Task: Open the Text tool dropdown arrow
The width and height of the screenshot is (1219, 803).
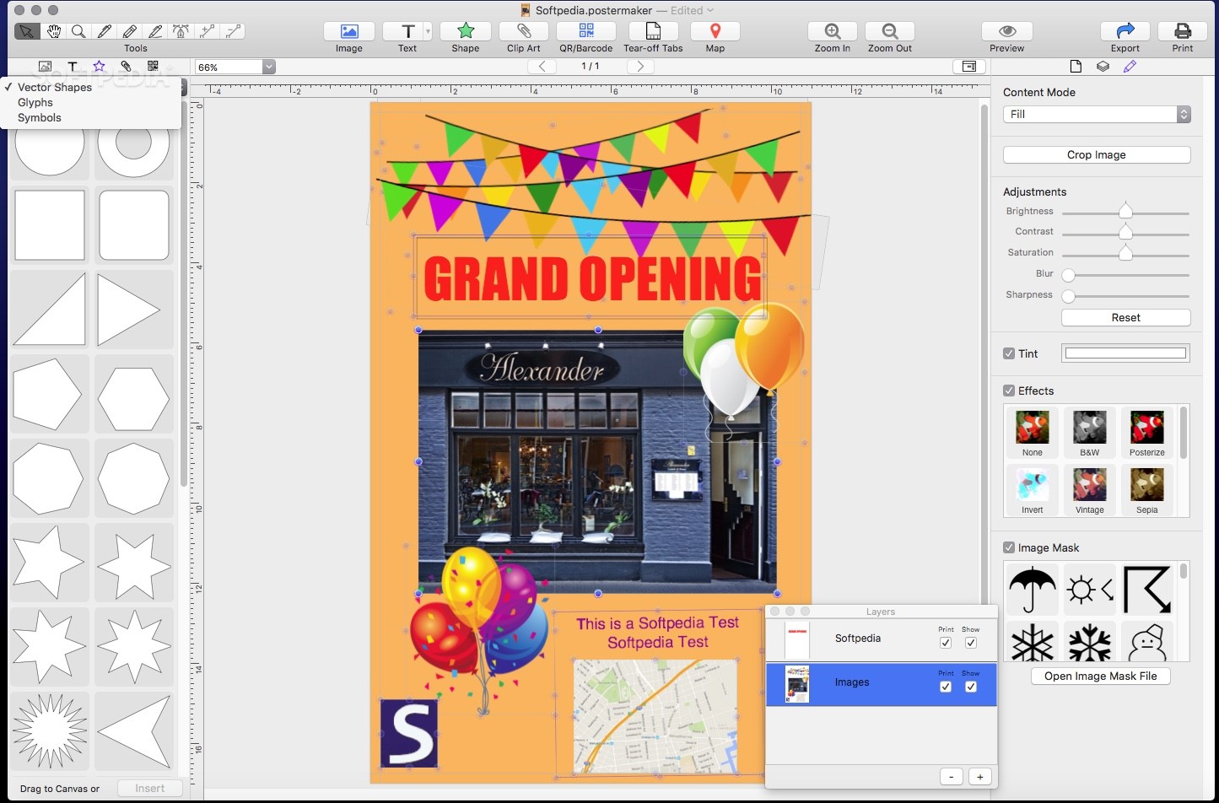Action: click(428, 31)
